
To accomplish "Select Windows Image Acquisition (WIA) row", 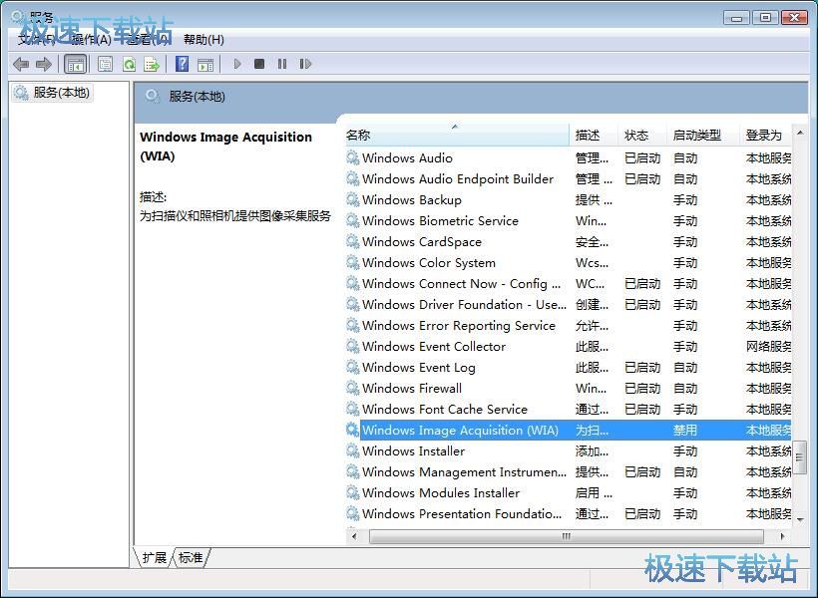I will [569, 431].
